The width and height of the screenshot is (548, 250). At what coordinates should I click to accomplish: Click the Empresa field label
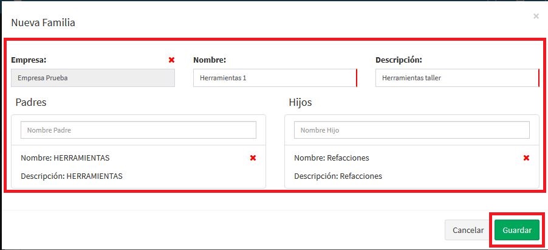29,60
